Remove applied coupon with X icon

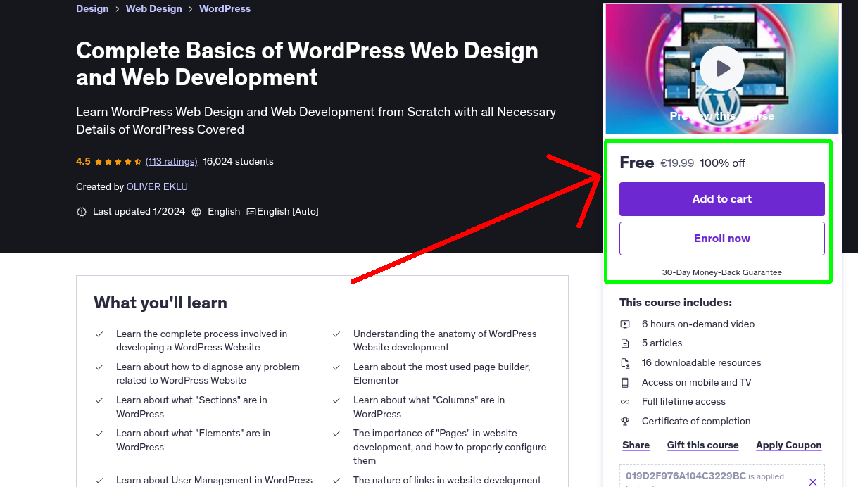(x=813, y=482)
